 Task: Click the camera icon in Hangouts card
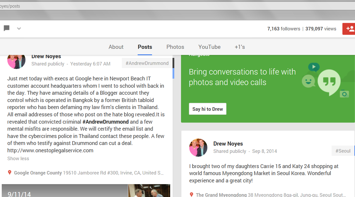tap(344, 94)
